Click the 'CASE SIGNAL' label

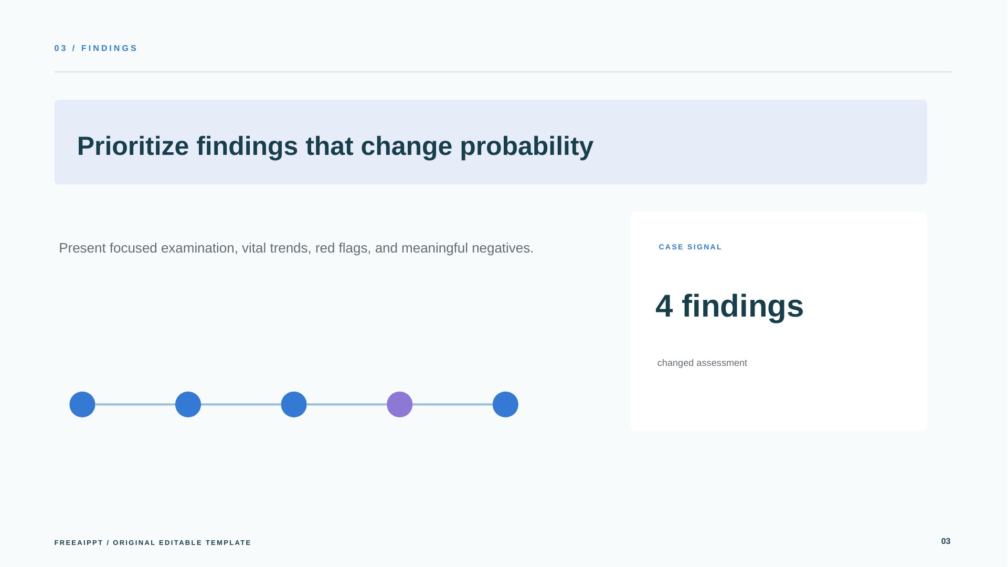click(690, 247)
